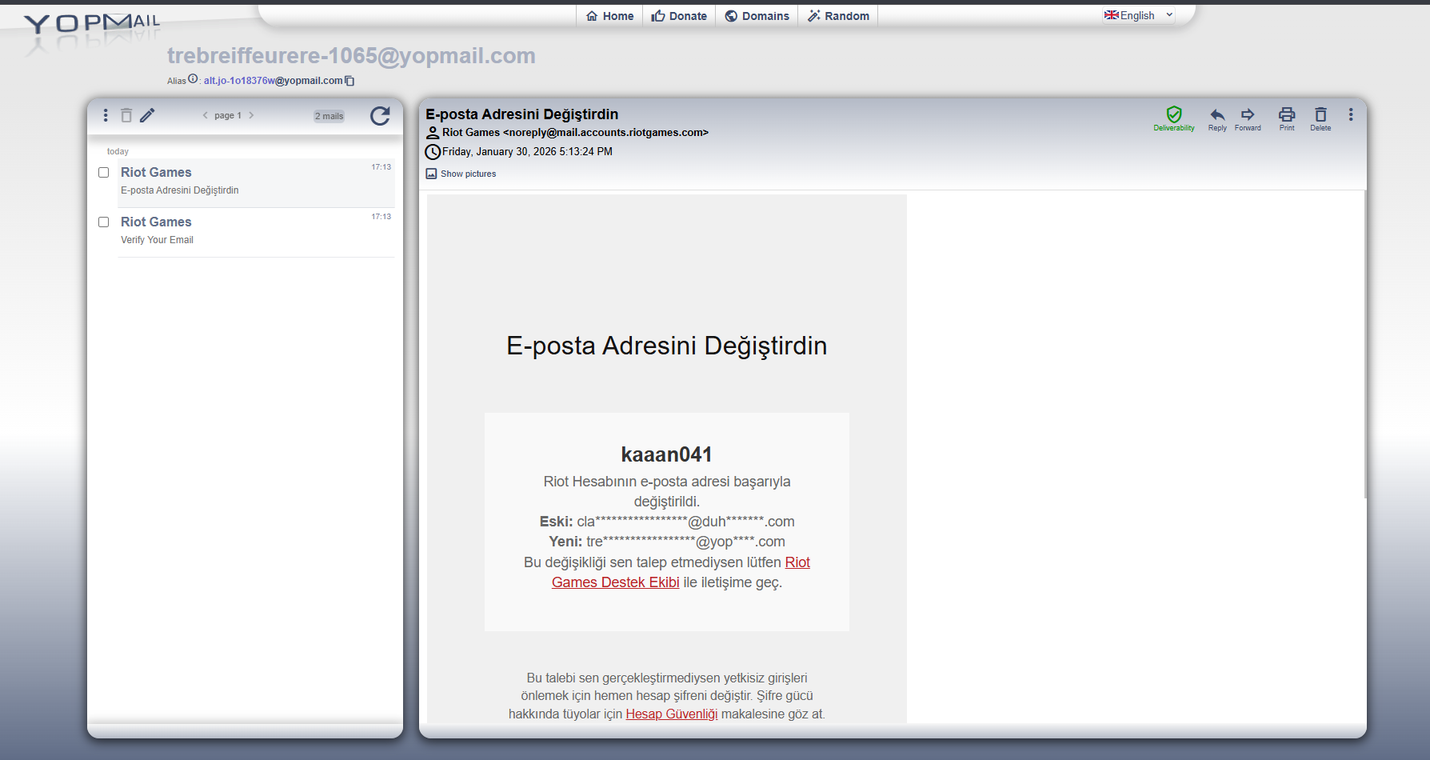Open the E-posta Adresini Değiştirdin message in list
Image resolution: width=1430 pixels, height=760 pixels.
click(x=256, y=182)
